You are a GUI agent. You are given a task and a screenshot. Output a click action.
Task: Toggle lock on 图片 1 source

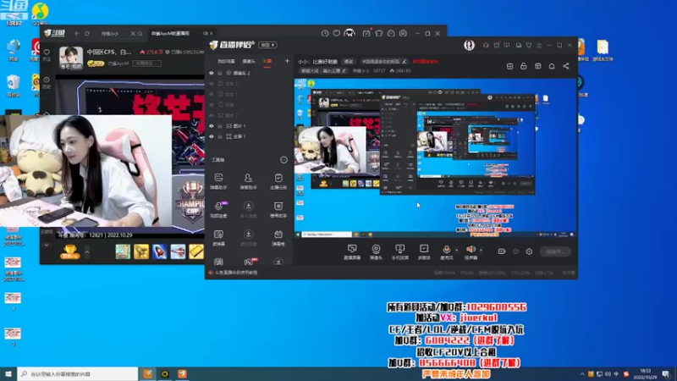(220, 125)
